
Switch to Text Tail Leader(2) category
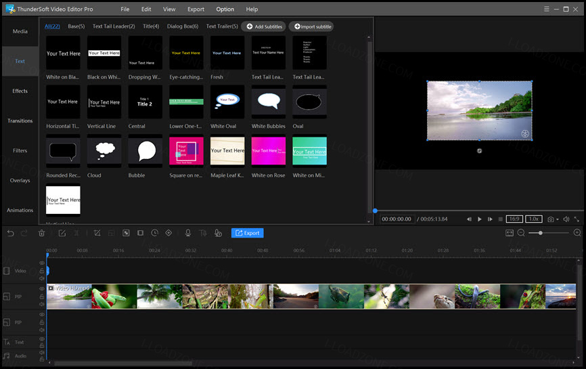114,26
